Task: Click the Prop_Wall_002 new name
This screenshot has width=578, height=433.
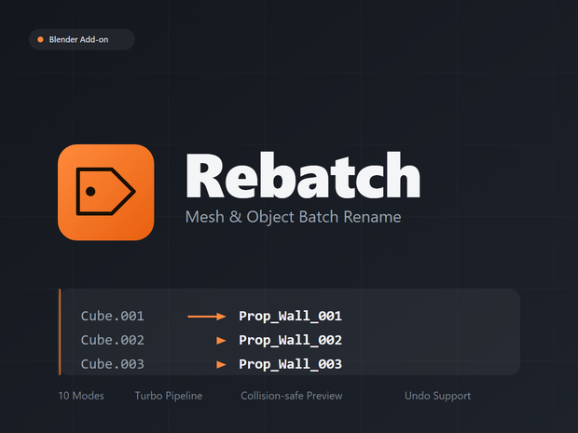Action: click(x=291, y=340)
